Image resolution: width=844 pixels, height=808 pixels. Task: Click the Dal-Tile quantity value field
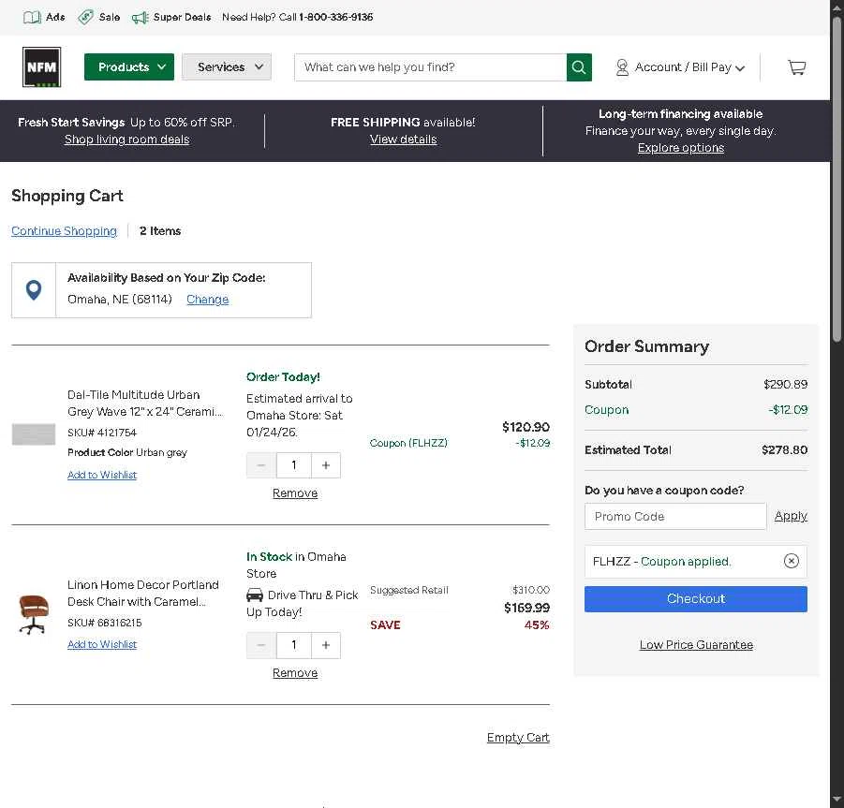(294, 465)
